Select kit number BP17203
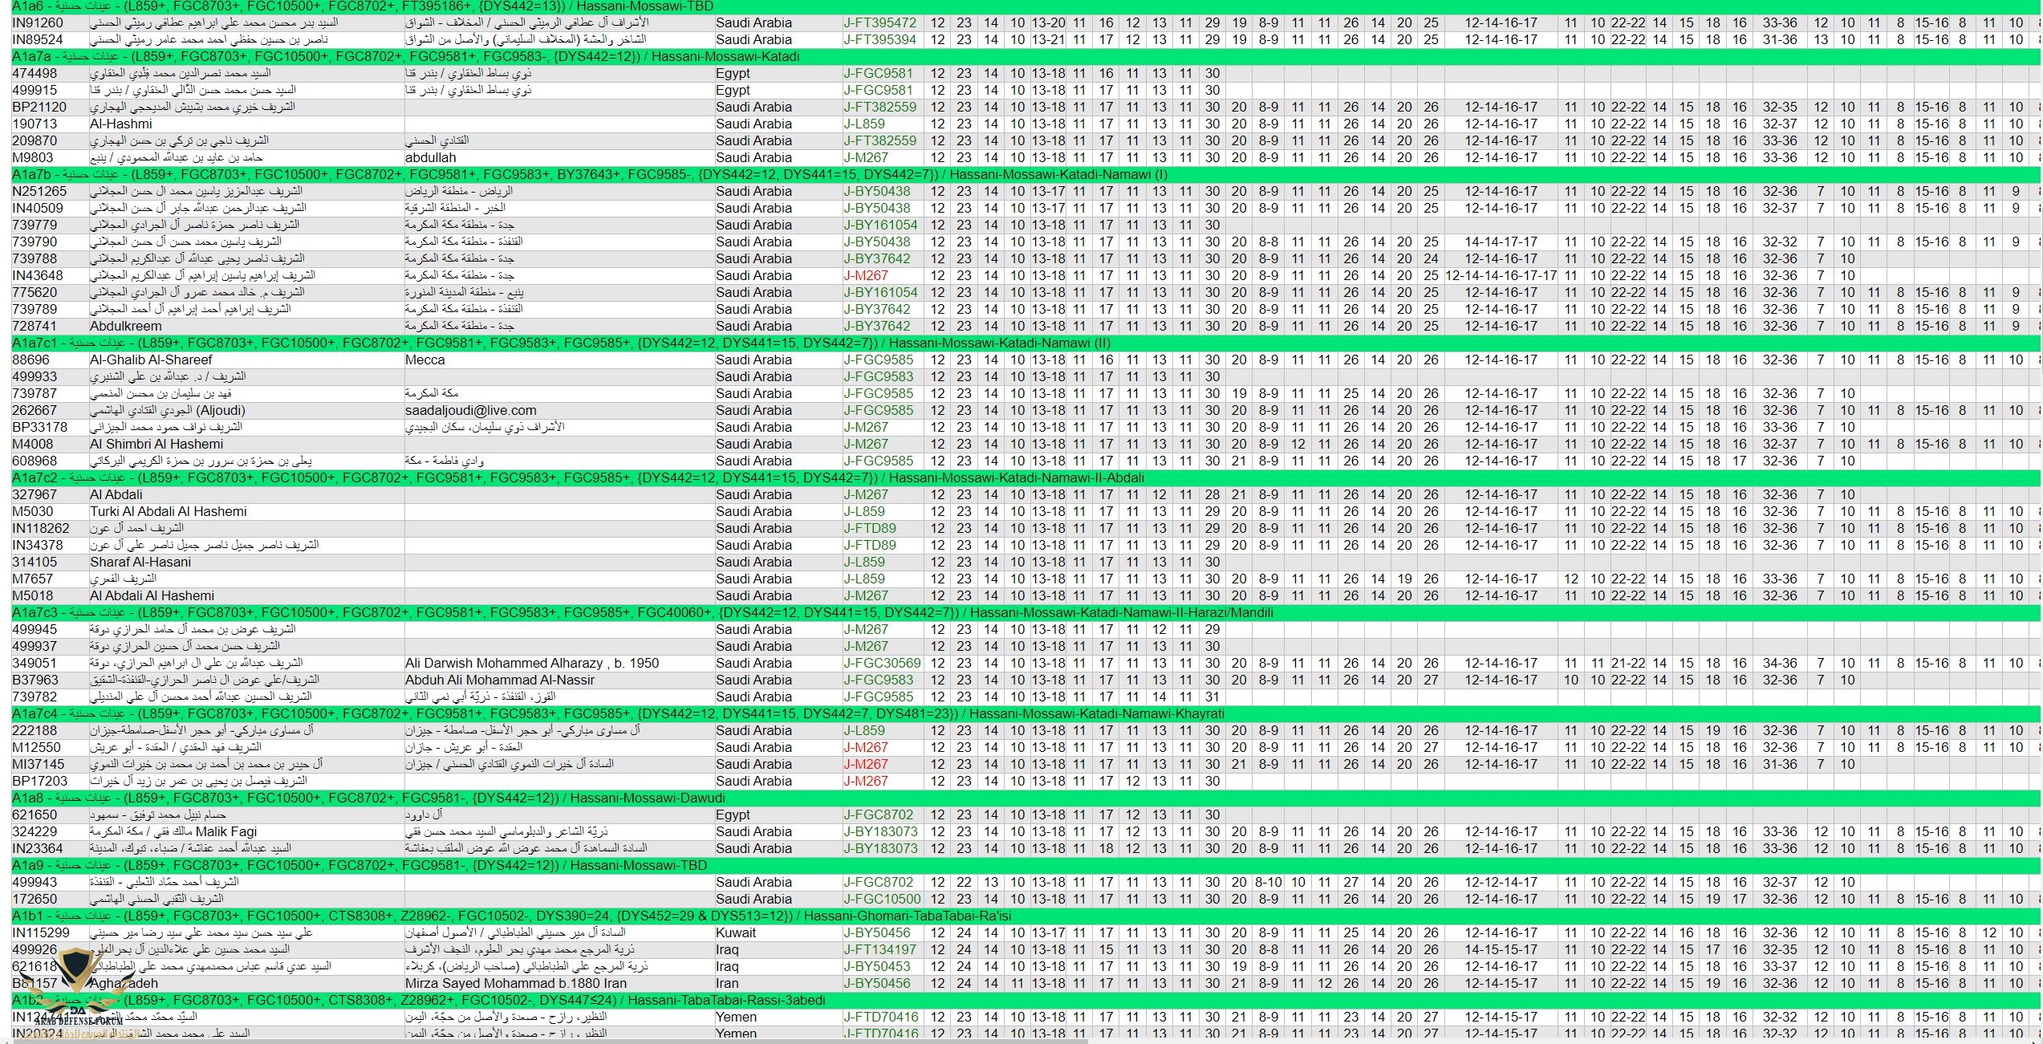 pyautogui.click(x=39, y=781)
